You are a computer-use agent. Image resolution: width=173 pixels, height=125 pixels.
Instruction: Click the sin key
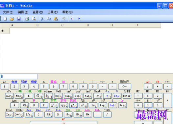pyautogui.click(x=68, y=96)
